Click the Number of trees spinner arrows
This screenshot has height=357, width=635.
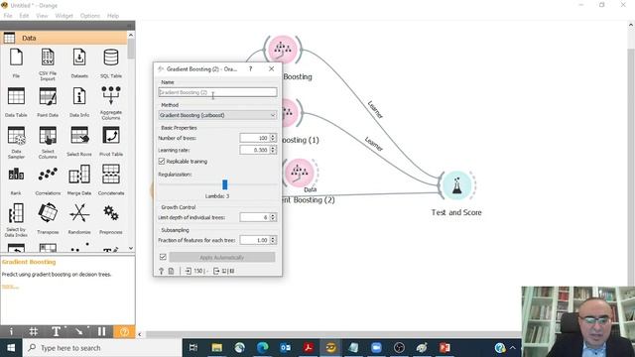click(x=273, y=138)
